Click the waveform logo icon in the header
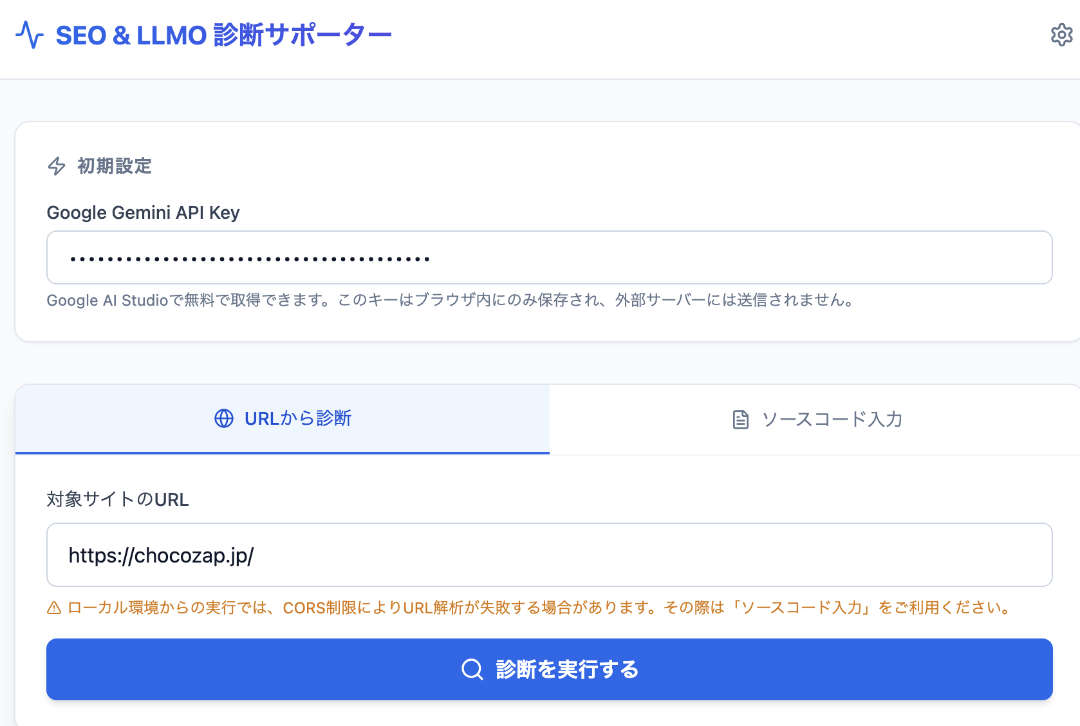This screenshot has height=726, width=1080. [30, 35]
